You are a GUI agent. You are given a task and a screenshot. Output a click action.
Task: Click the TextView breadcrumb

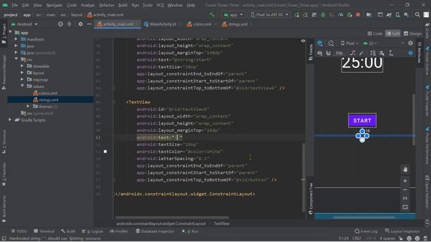222,224
